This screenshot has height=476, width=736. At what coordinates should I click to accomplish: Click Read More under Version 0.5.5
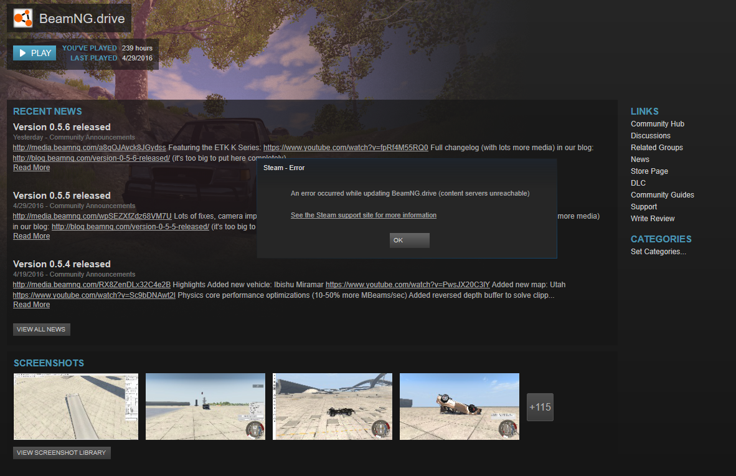[32, 236]
